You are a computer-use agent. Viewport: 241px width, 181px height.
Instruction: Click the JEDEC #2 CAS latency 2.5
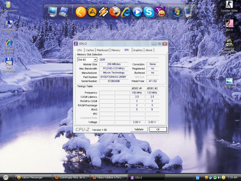tap(152, 97)
